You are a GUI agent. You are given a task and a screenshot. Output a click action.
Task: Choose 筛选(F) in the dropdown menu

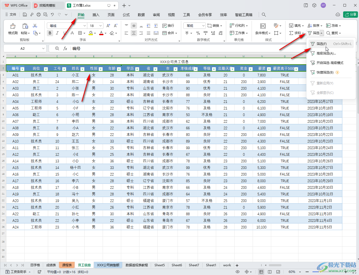point(331,44)
